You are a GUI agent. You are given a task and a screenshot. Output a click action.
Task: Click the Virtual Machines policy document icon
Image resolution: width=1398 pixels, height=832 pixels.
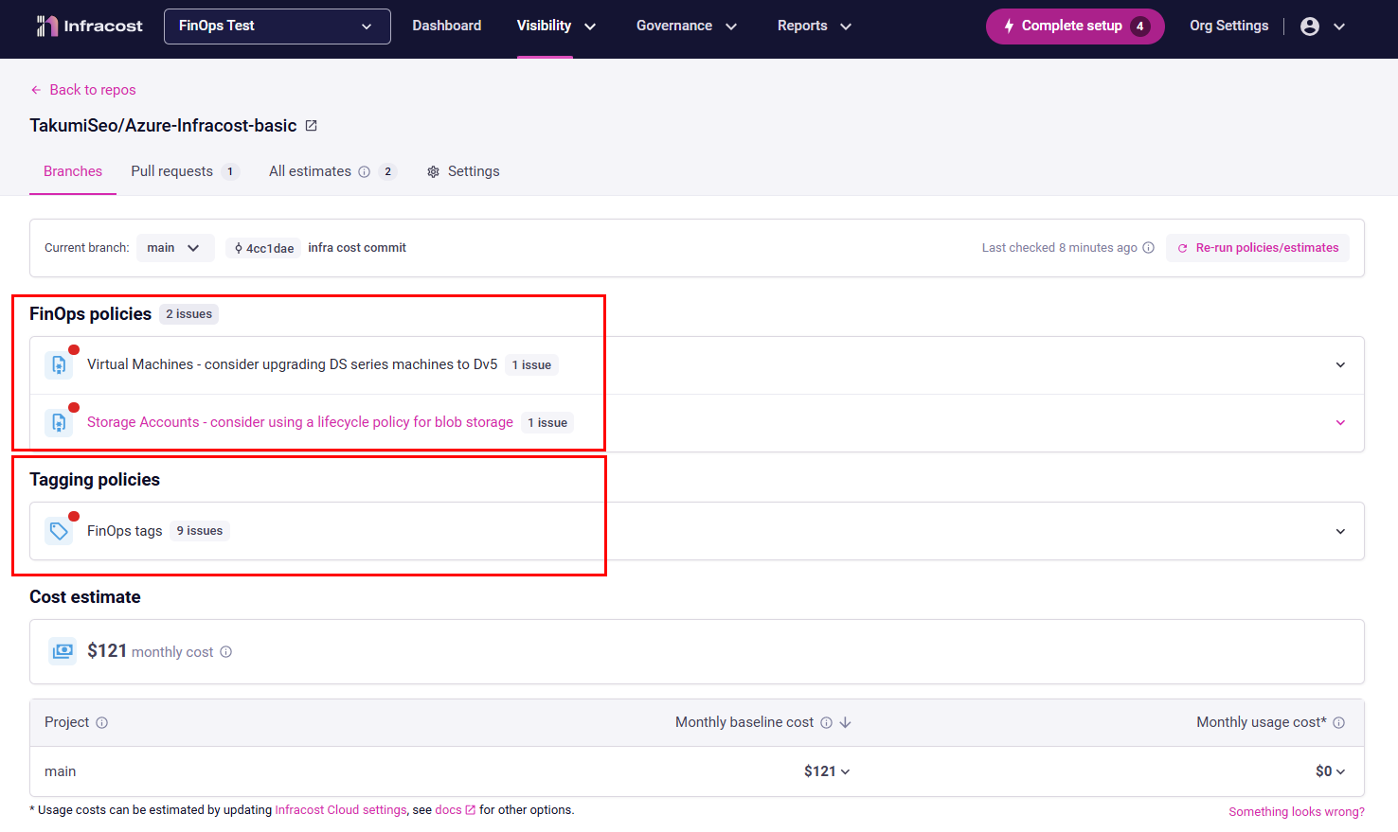pyautogui.click(x=59, y=365)
